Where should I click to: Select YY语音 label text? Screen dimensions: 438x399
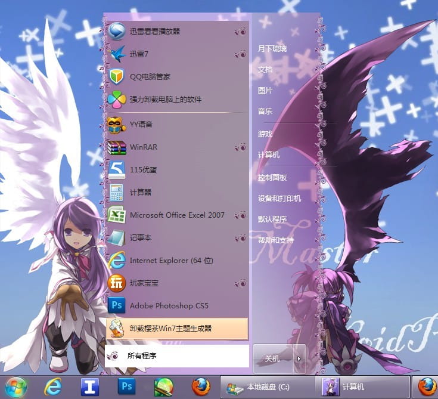141,124
